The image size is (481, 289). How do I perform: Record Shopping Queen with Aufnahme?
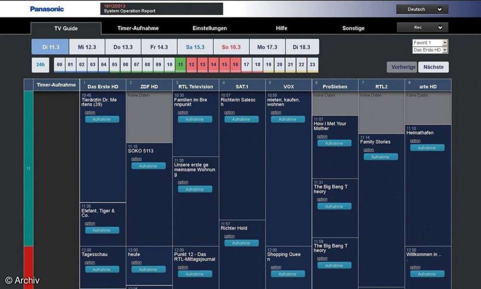tap(288, 274)
